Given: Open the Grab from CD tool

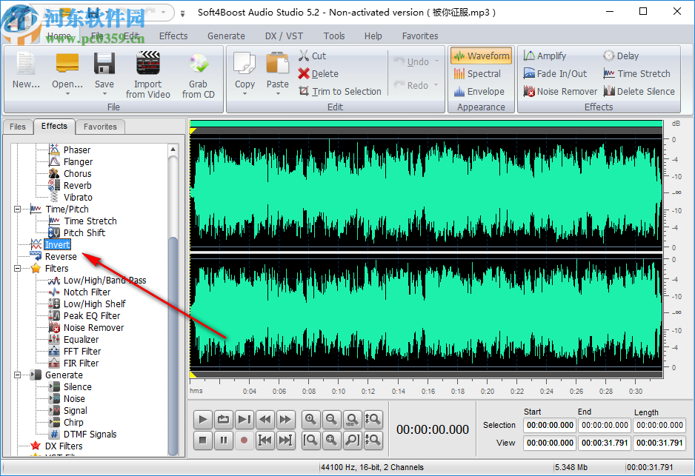Looking at the screenshot, I should [198, 74].
